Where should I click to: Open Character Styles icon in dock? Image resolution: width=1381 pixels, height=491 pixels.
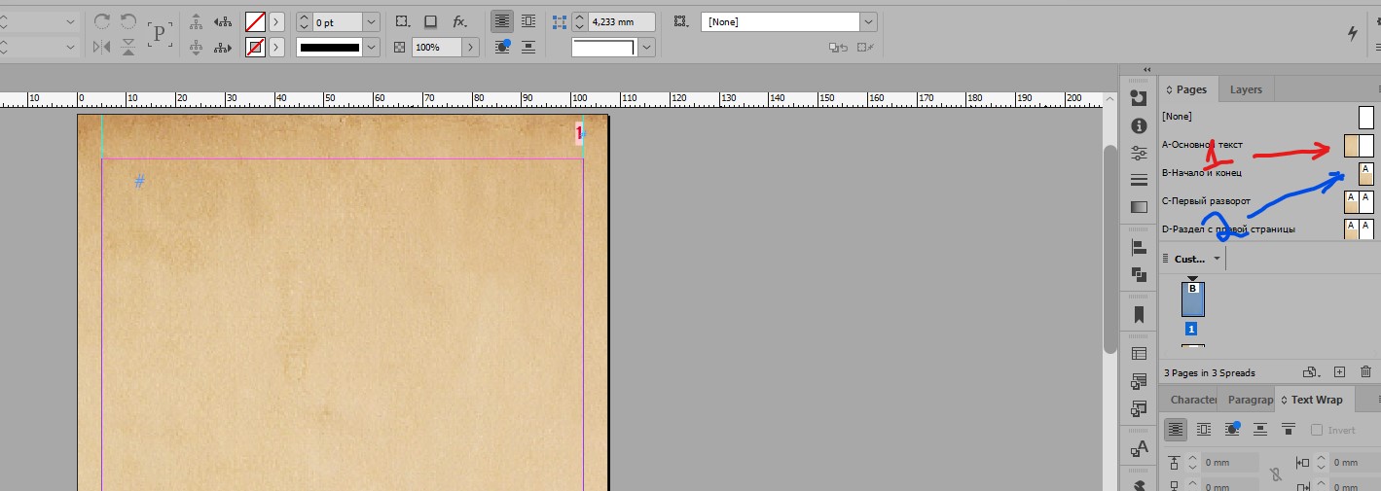pos(1139,449)
